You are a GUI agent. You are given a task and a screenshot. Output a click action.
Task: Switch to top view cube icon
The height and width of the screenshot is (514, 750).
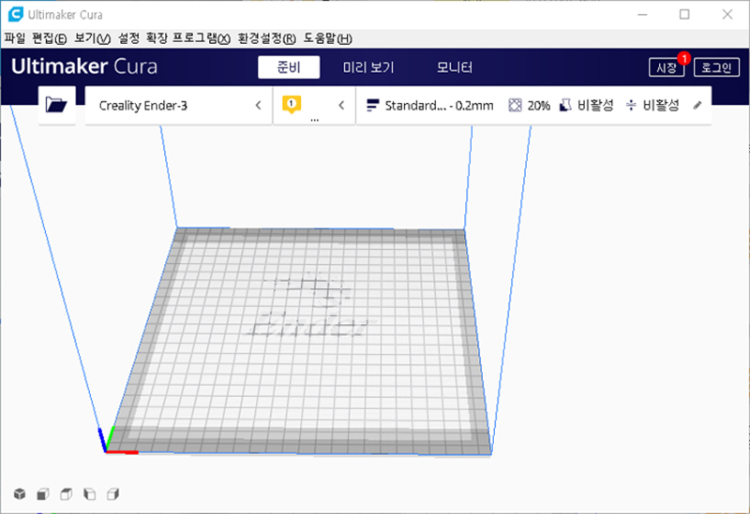[x=66, y=493]
